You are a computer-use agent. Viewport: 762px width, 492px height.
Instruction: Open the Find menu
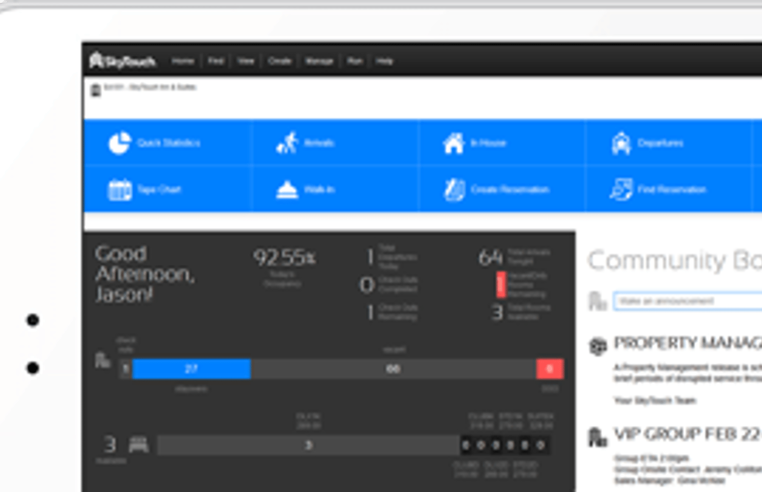216,61
